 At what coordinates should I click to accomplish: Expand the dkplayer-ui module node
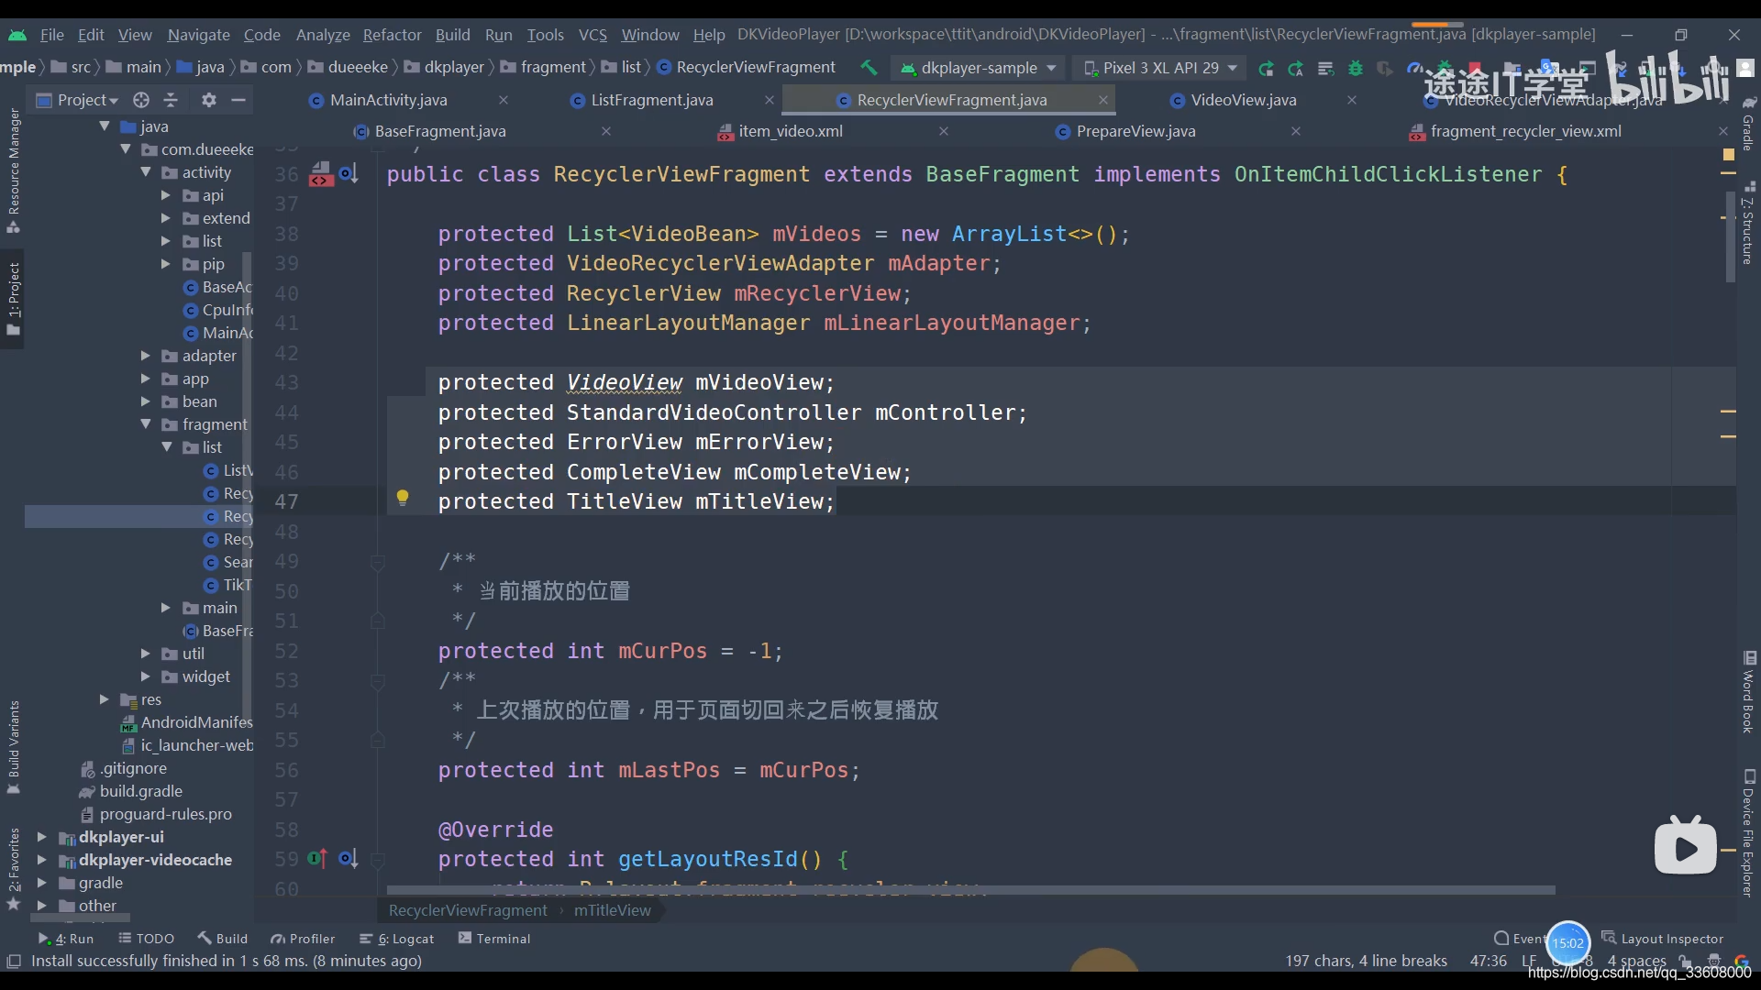pyautogui.click(x=41, y=837)
